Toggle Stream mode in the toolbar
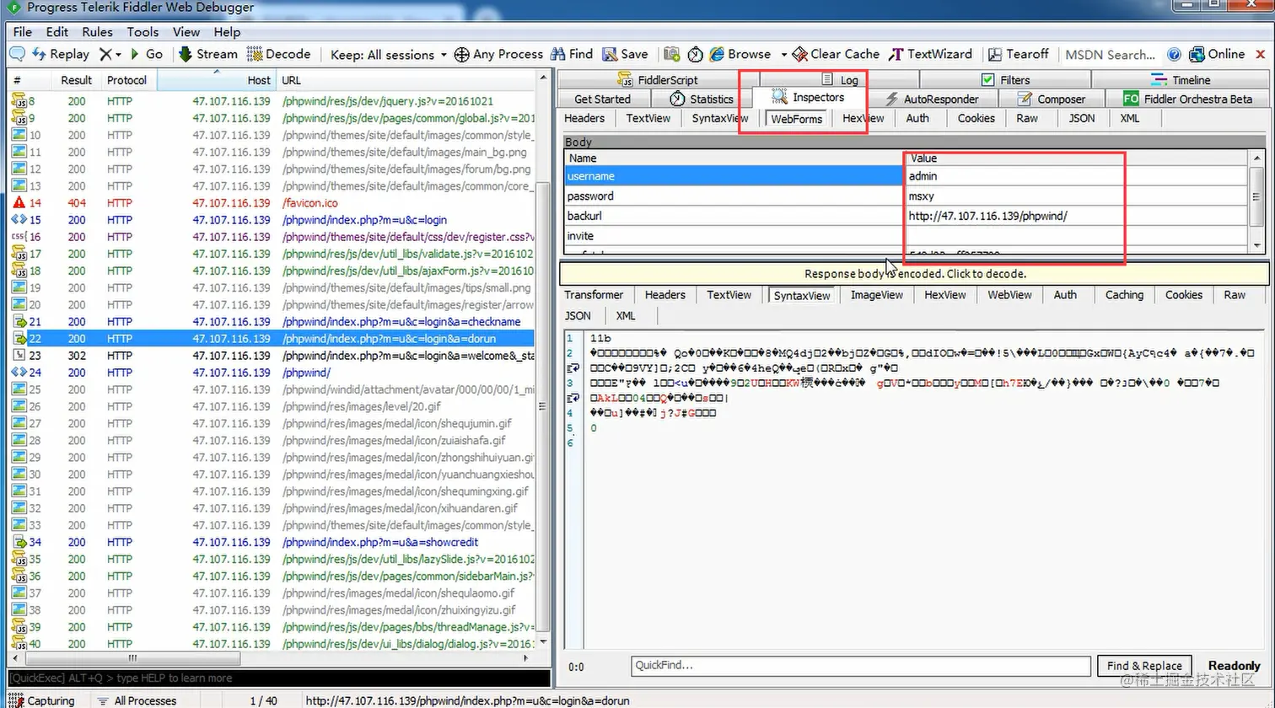This screenshot has width=1275, height=708. pos(207,54)
